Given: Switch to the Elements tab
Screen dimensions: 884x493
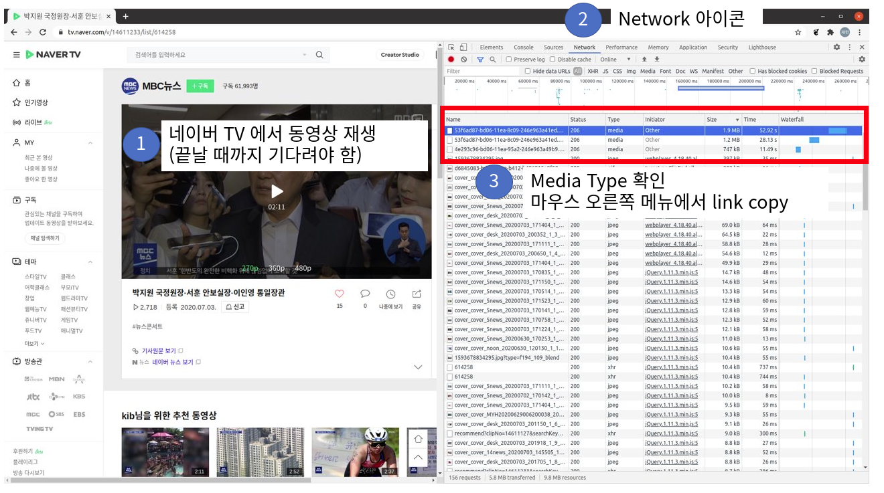Looking at the screenshot, I should click(491, 47).
